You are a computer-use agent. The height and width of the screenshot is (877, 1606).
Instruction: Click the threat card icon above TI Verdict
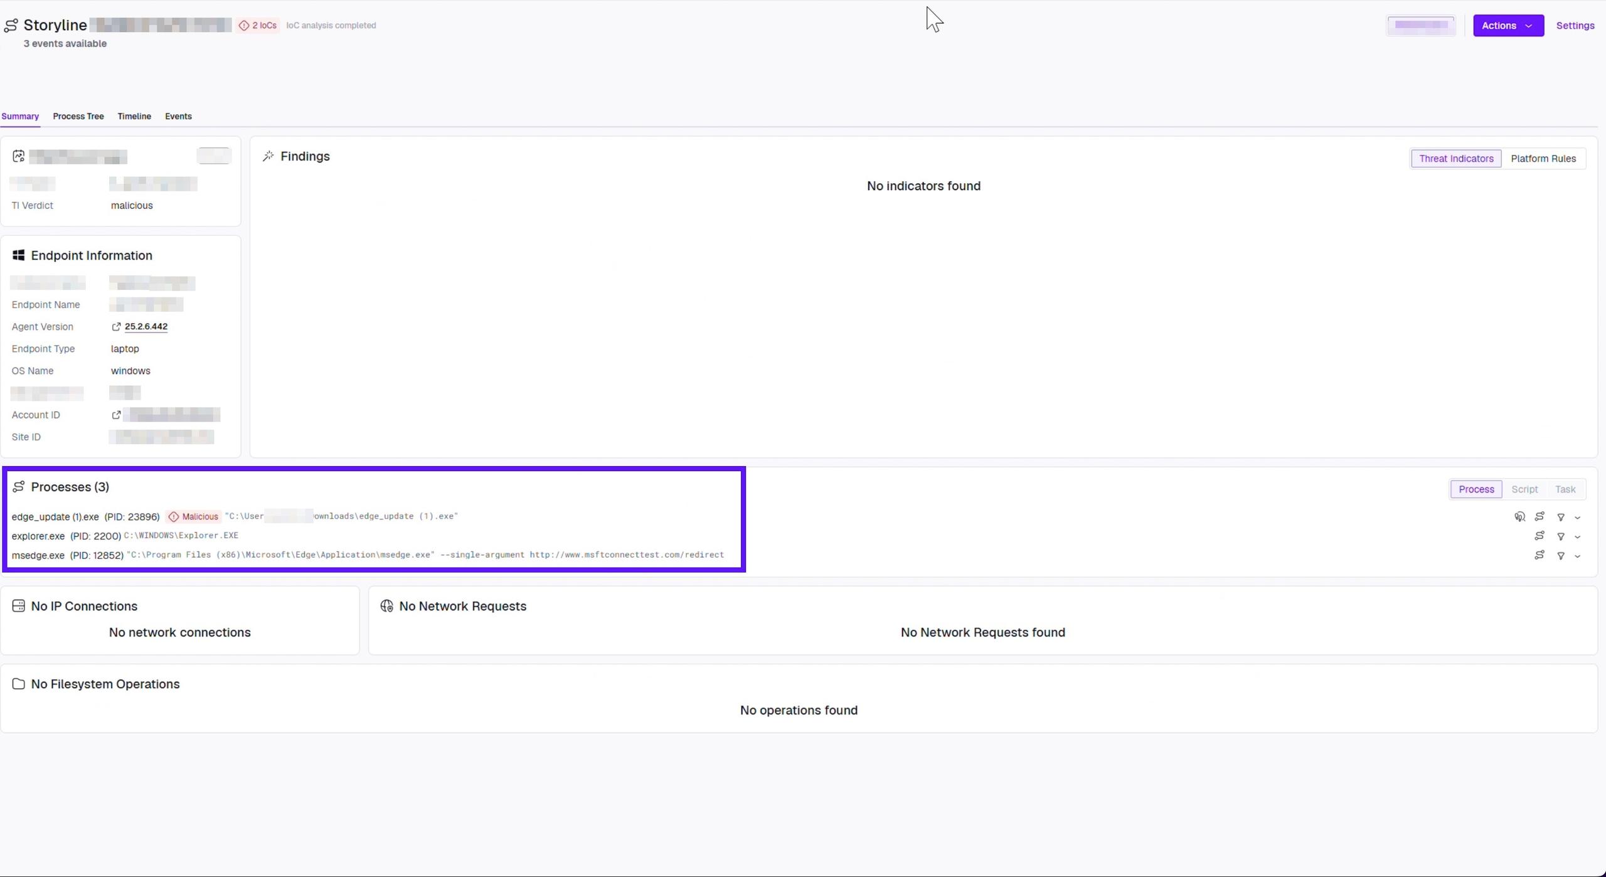click(18, 156)
